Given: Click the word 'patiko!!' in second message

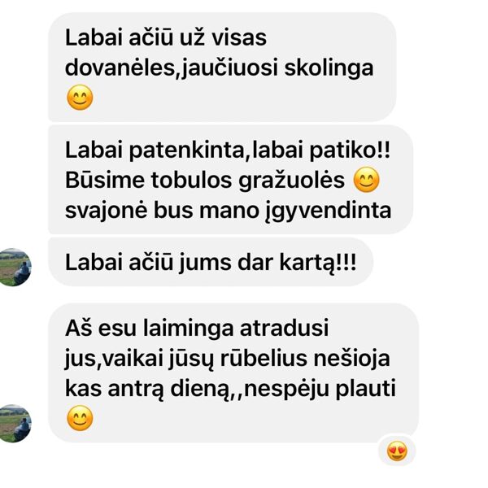Looking at the screenshot, I should coord(350,150).
